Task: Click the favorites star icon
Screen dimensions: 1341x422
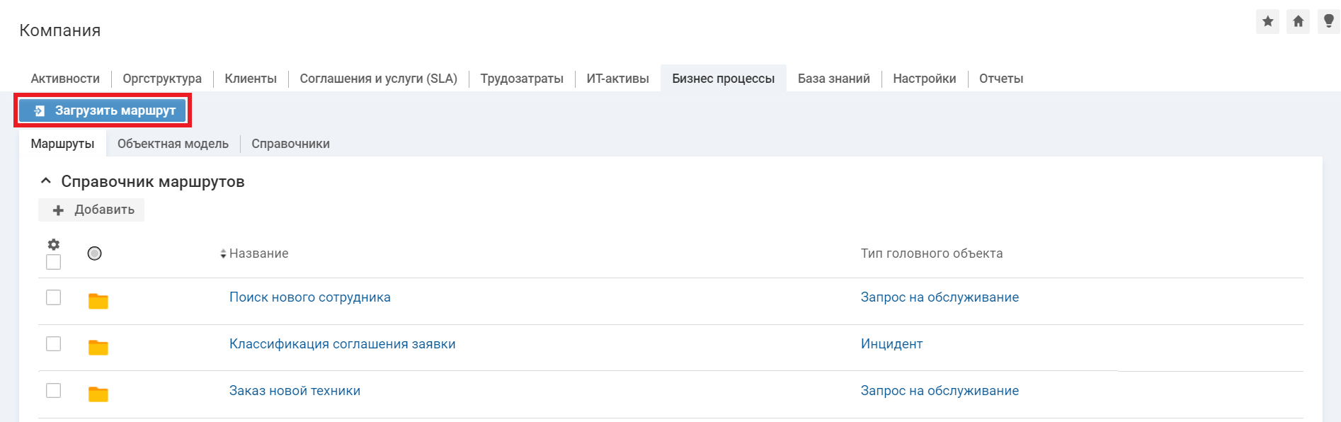Action: [x=1267, y=21]
